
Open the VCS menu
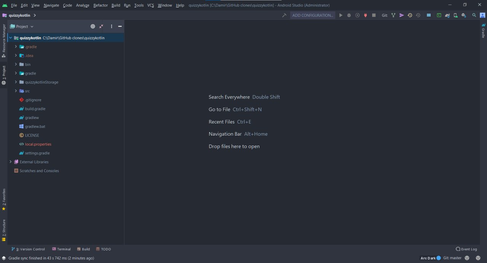click(x=151, y=5)
